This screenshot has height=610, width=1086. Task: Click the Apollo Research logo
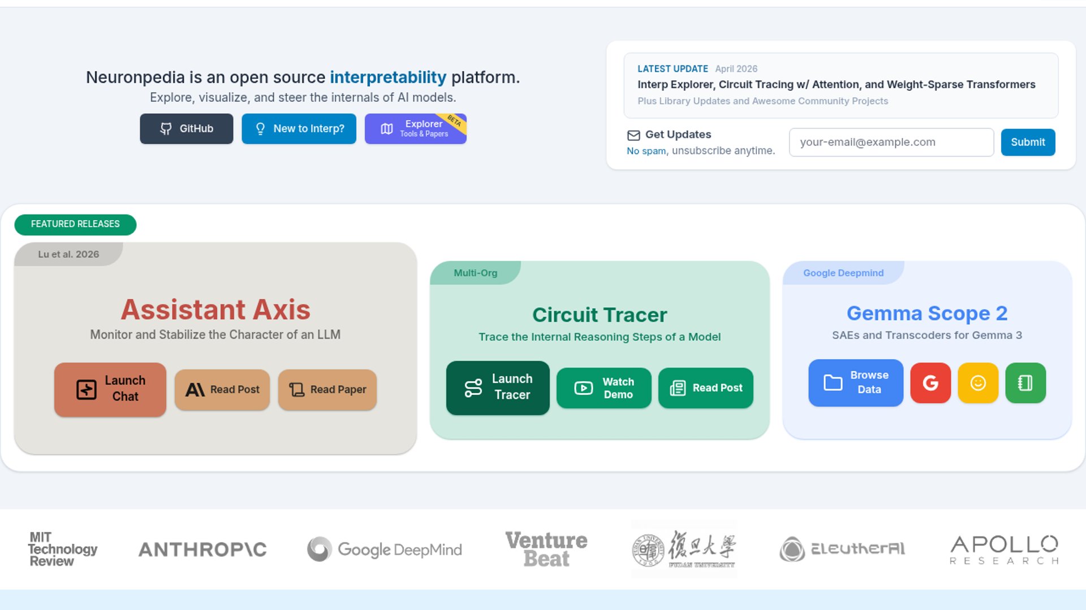[x=1004, y=550]
